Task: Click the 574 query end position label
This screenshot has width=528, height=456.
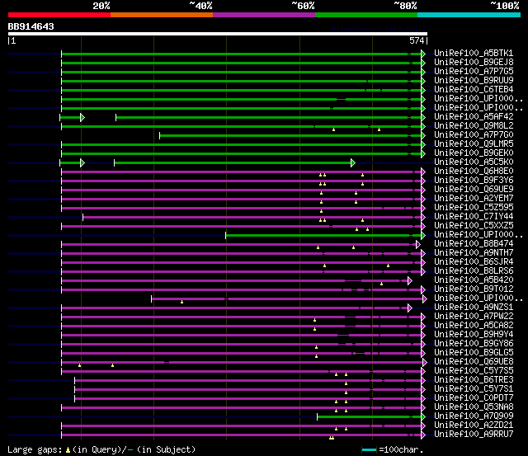Action: click(x=417, y=41)
